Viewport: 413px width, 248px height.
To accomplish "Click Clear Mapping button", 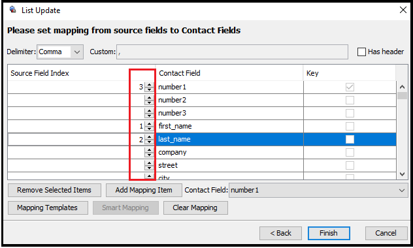I will [195, 208].
